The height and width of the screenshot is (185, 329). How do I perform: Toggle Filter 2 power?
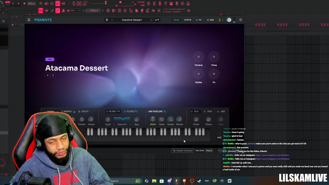[x=125, y=112]
